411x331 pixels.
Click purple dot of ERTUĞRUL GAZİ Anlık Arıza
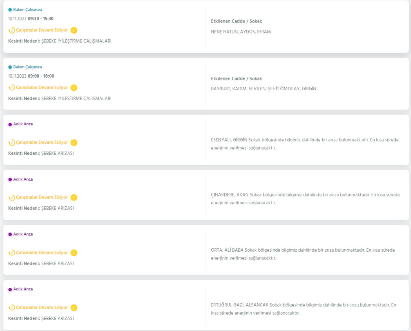(10, 289)
